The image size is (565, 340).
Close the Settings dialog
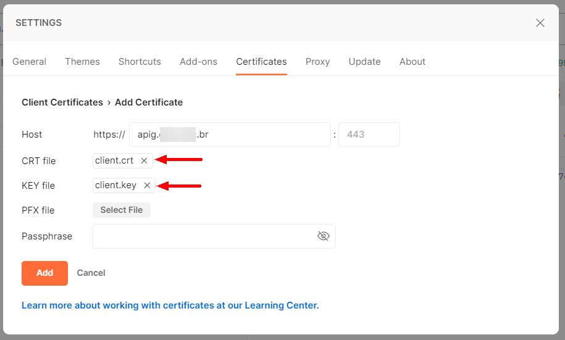click(x=540, y=23)
